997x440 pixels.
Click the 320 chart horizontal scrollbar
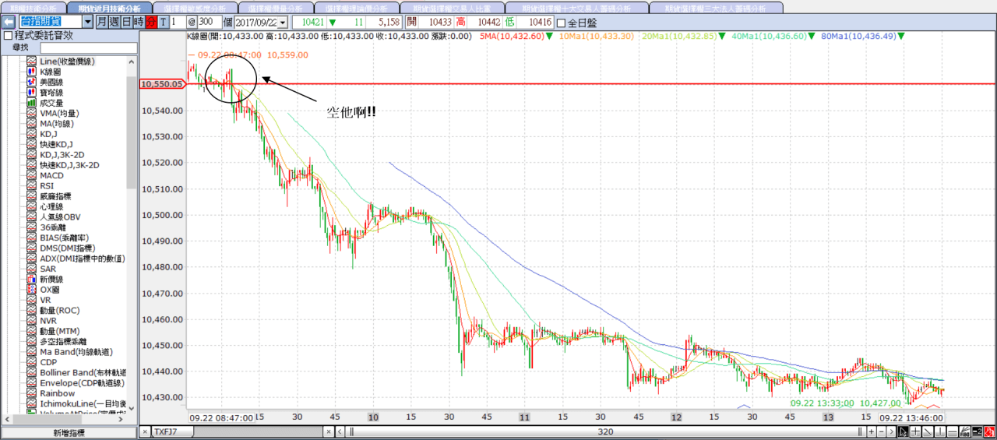point(604,431)
